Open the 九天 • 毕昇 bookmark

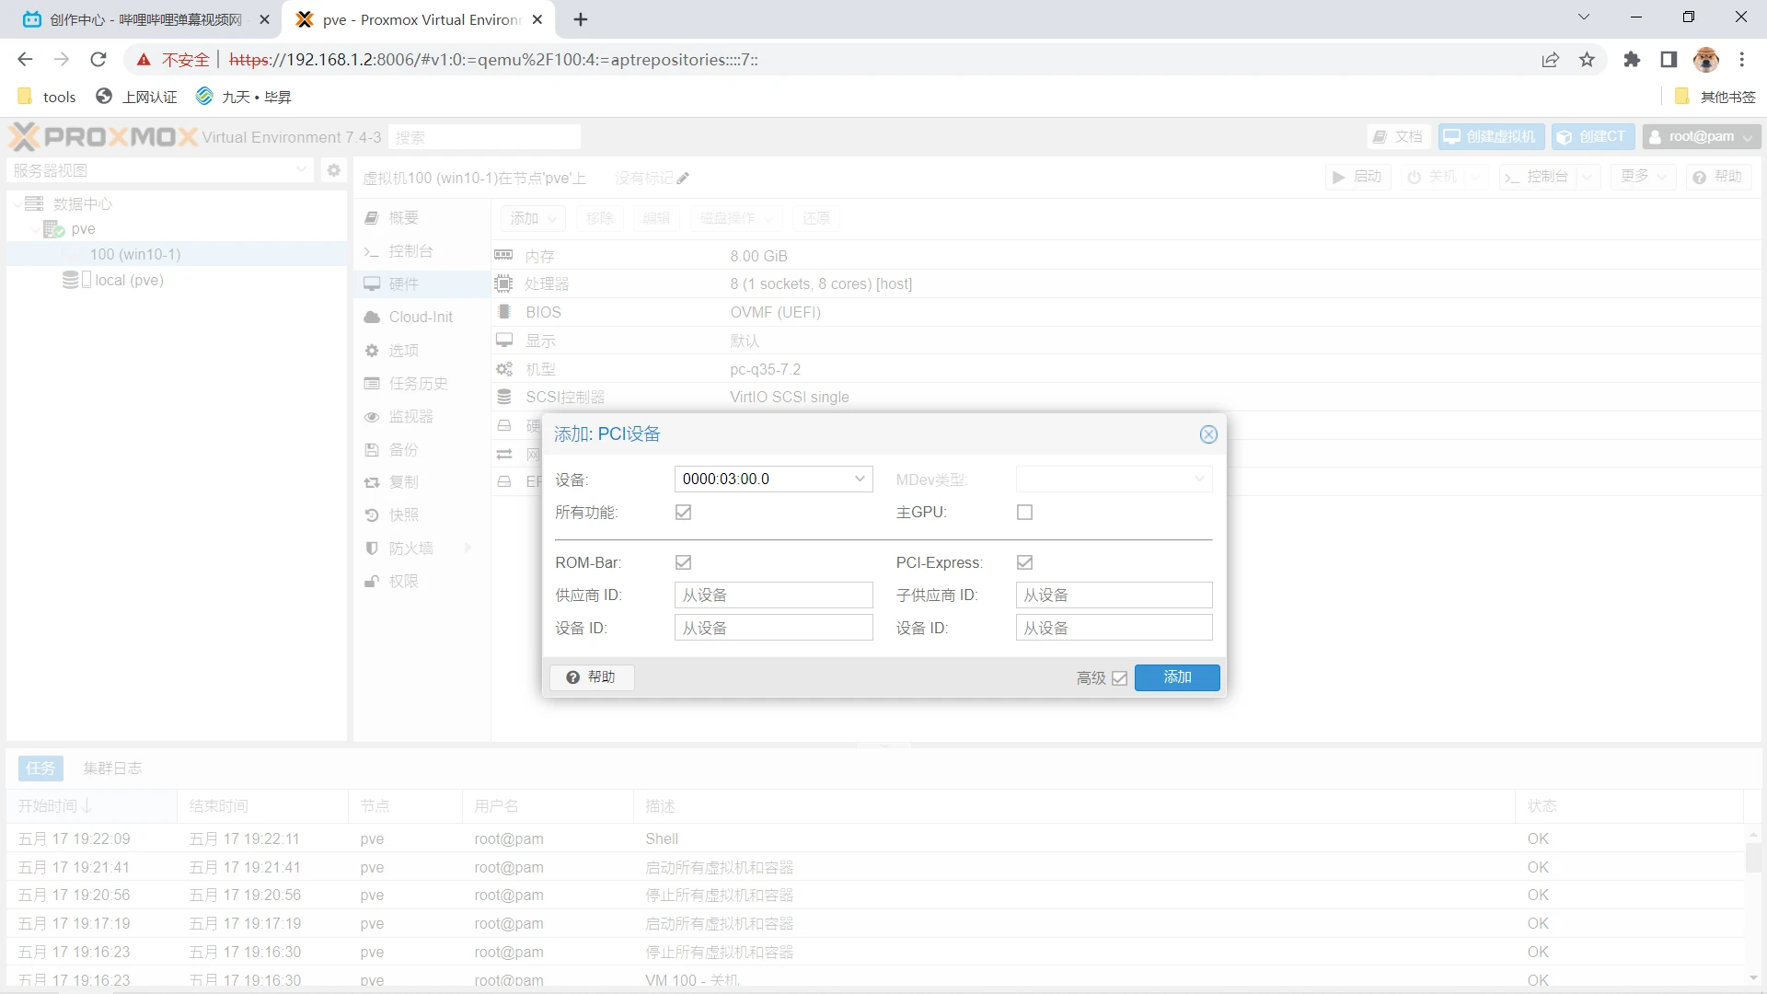[x=245, y=97]
